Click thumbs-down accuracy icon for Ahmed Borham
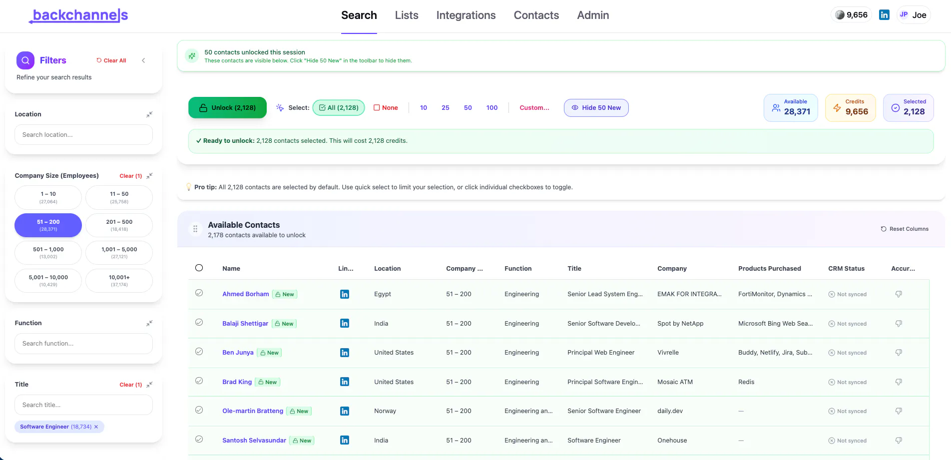 [899, 294]
